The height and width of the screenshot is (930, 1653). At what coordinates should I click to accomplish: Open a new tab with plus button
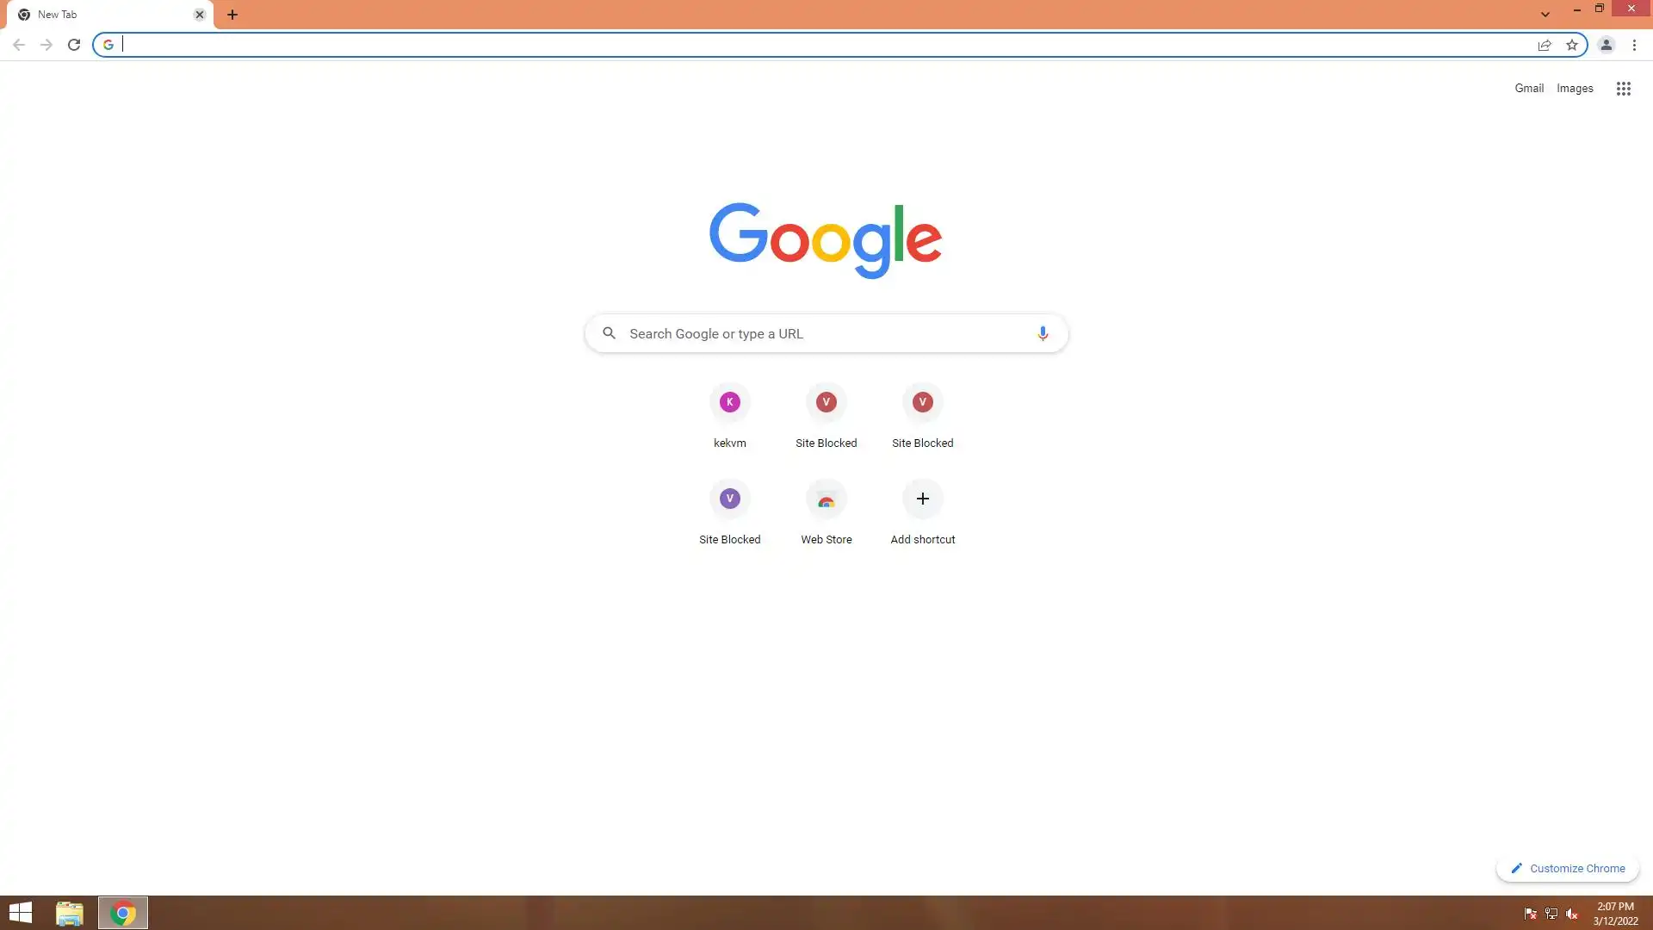tap(232, 15)
